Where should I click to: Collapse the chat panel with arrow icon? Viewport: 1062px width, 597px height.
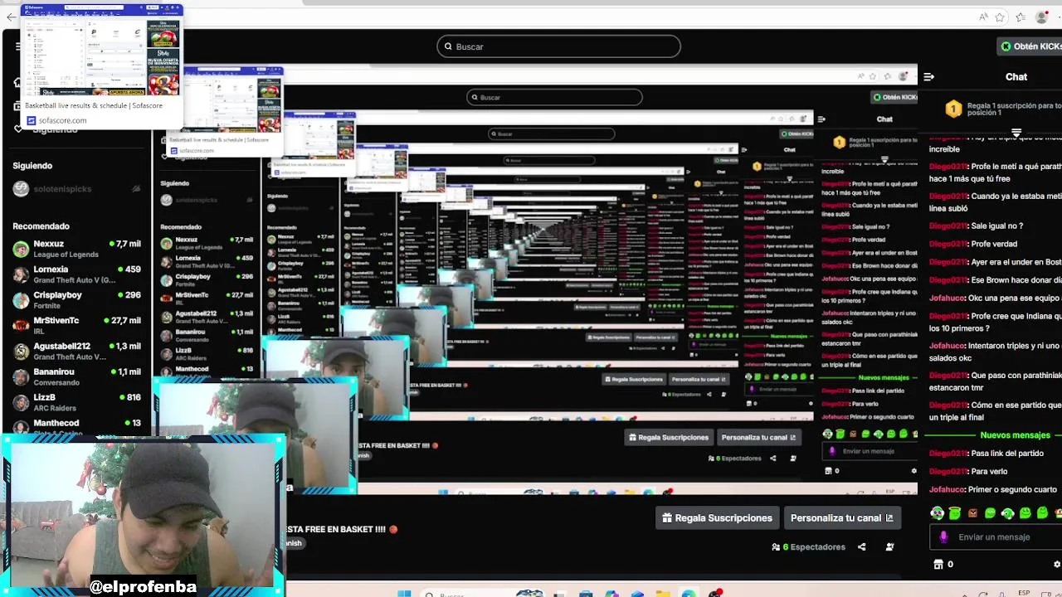928,77
